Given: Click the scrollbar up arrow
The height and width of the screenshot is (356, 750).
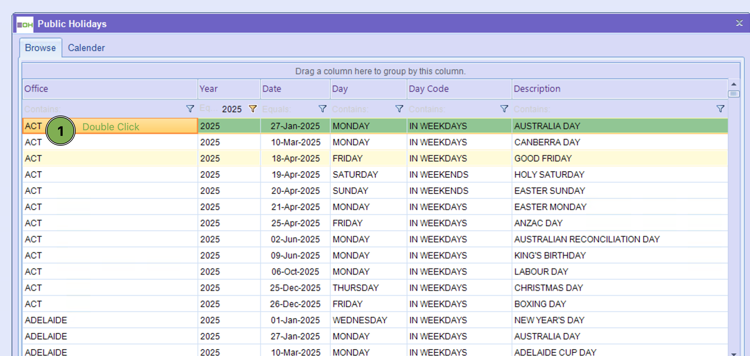Looking at the screenshot, I should 733,84.
